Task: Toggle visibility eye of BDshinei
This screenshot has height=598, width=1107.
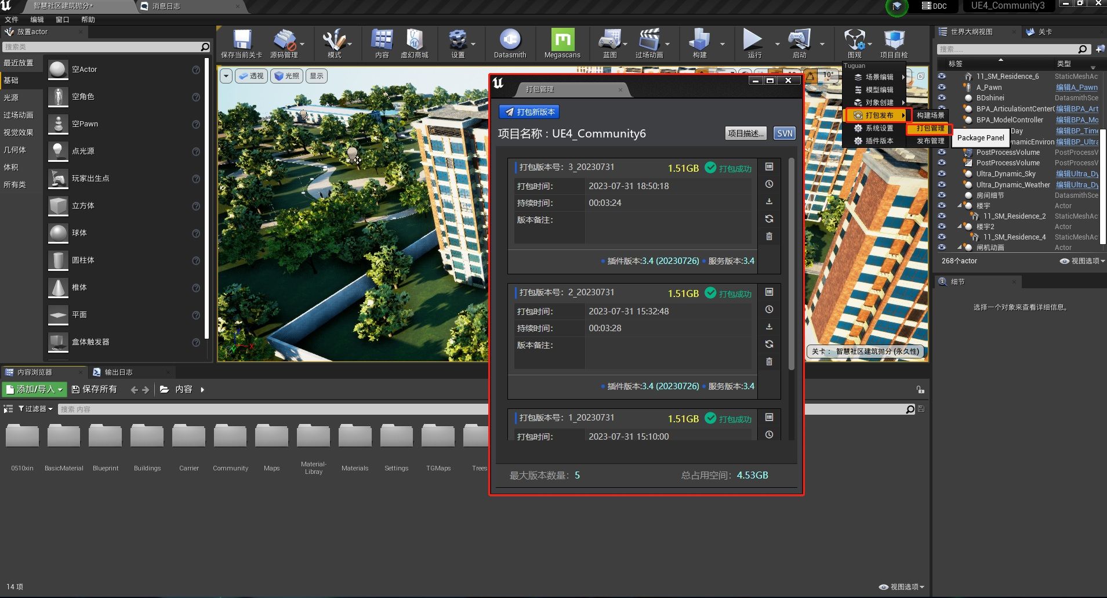Action: [942, 98]
